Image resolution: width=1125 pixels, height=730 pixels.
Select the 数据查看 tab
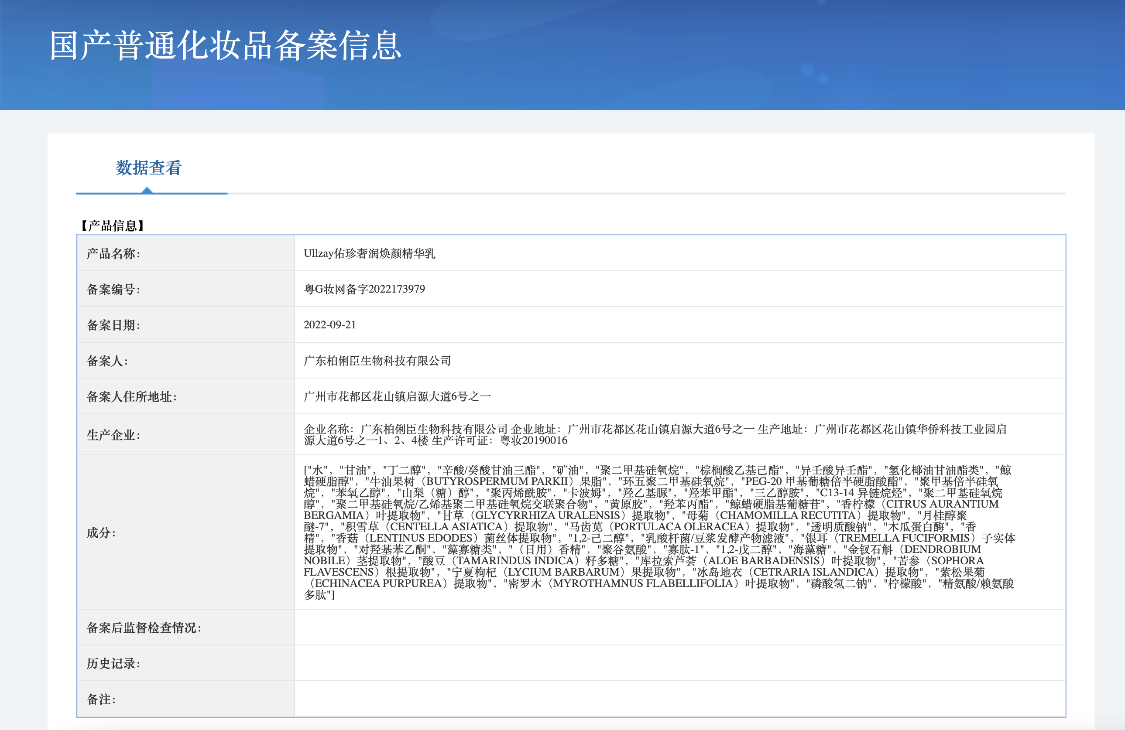tap(149, 168)
